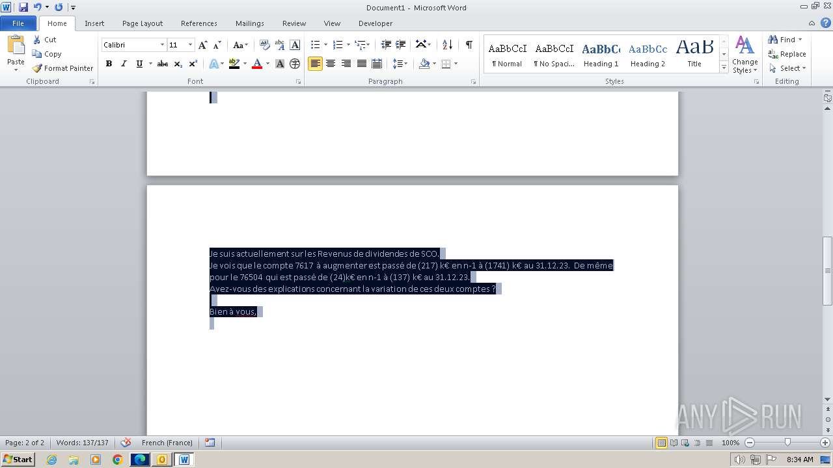833x468 pixels.
Task: Open the Paragraph dialog launcher
Action: [x=473, y=82]
